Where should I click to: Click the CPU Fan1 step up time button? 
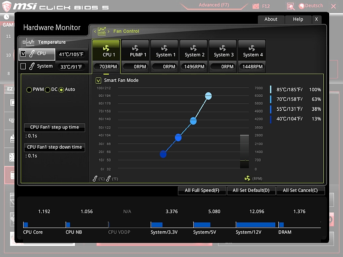tap(54, 127)
